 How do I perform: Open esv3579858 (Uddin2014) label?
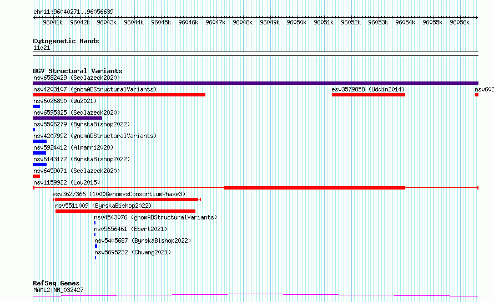click(x=368, y=89)
